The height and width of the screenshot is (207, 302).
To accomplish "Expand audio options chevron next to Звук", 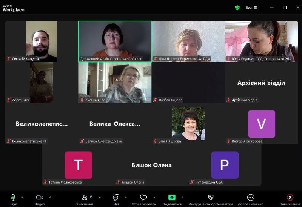I will coord(22,197).
